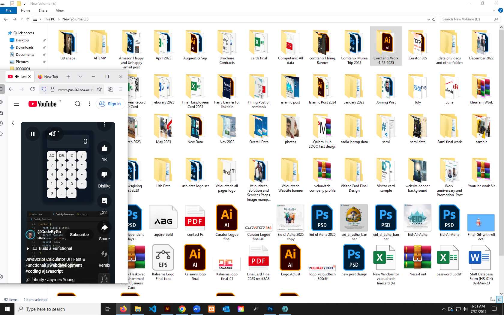Click the taskbar search box

57,309
